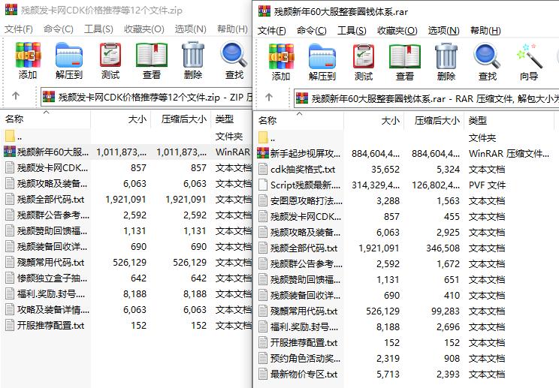Open Favorites menu in left window

coord(144,29)
